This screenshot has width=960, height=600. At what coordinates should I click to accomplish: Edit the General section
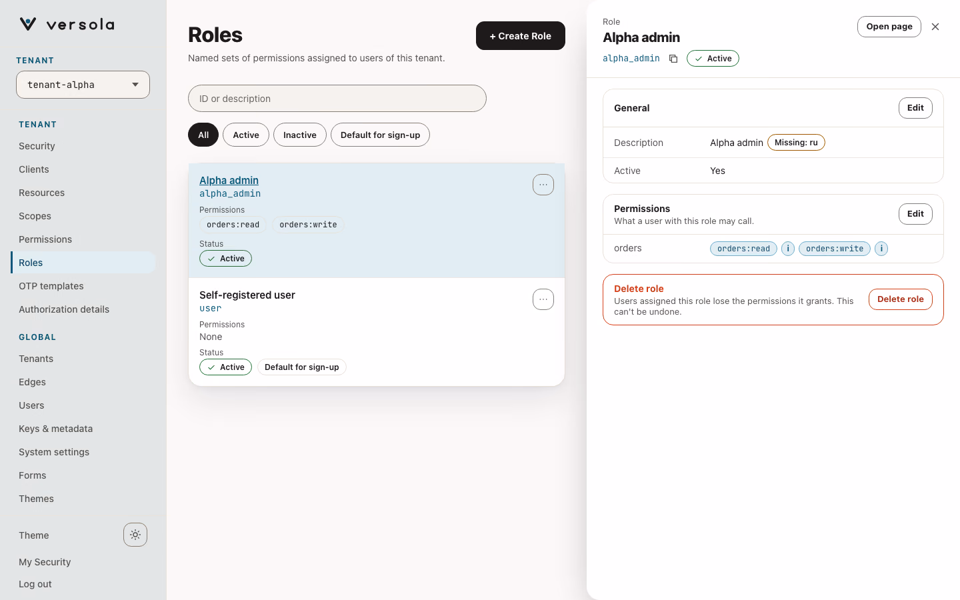tap(915, 108)
